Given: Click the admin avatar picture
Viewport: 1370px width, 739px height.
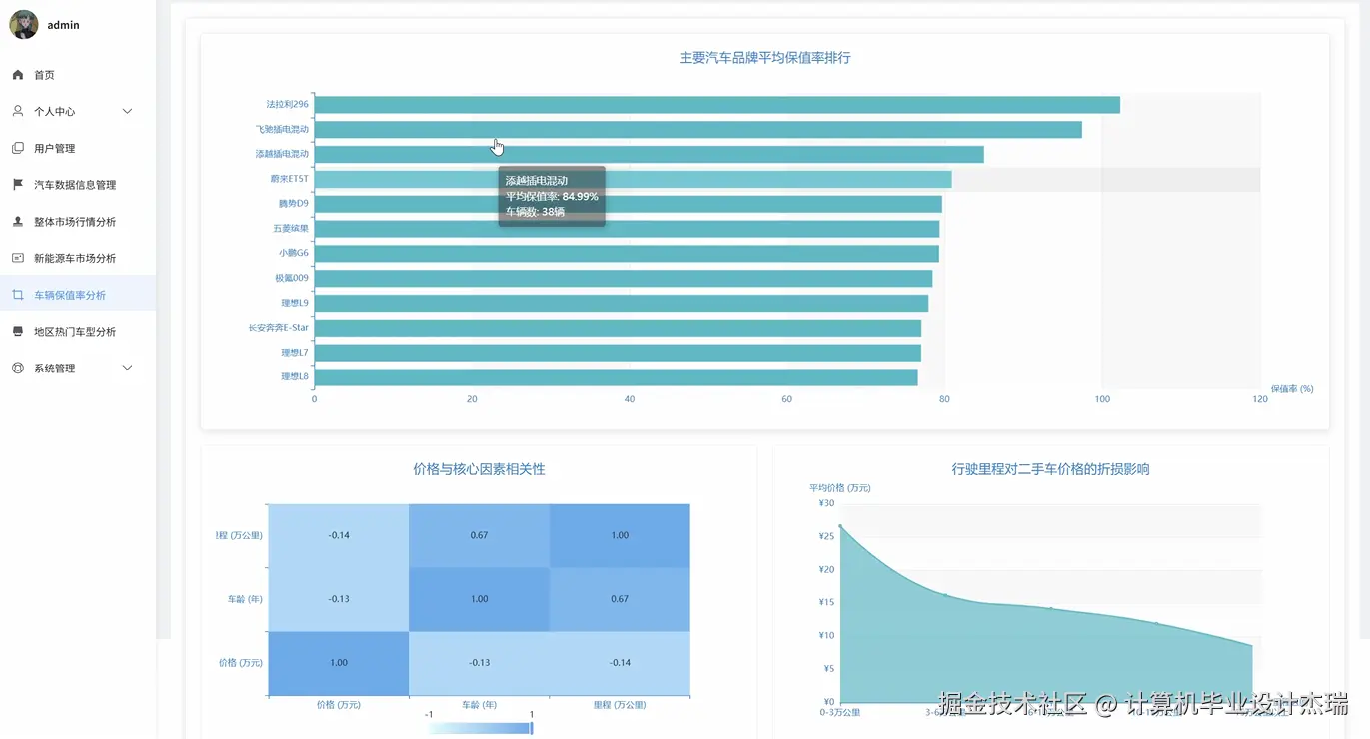Looking at the screenshot, I should tap(24, 25).
